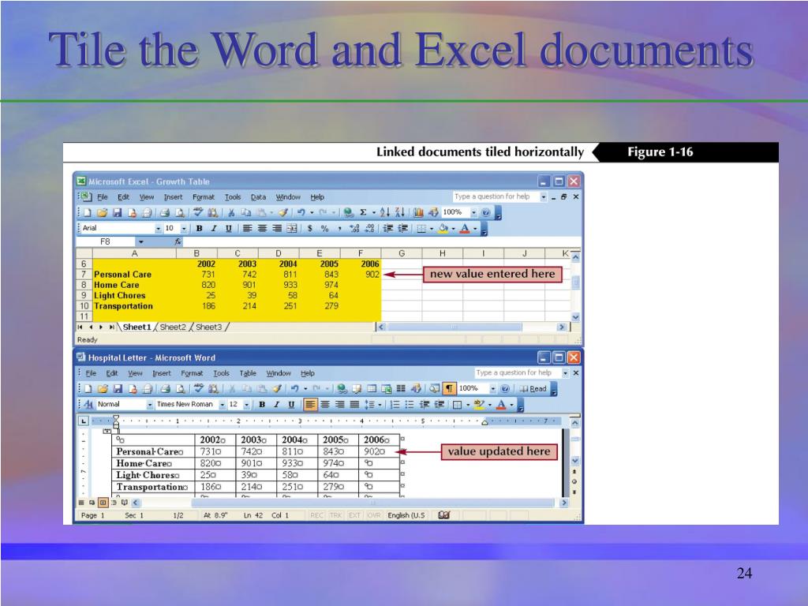The width and height of the screenshot is (808, 606).
Task: Click the Justify alignment icon in Word
Action: pyautogui.click(x=354, y=405)
